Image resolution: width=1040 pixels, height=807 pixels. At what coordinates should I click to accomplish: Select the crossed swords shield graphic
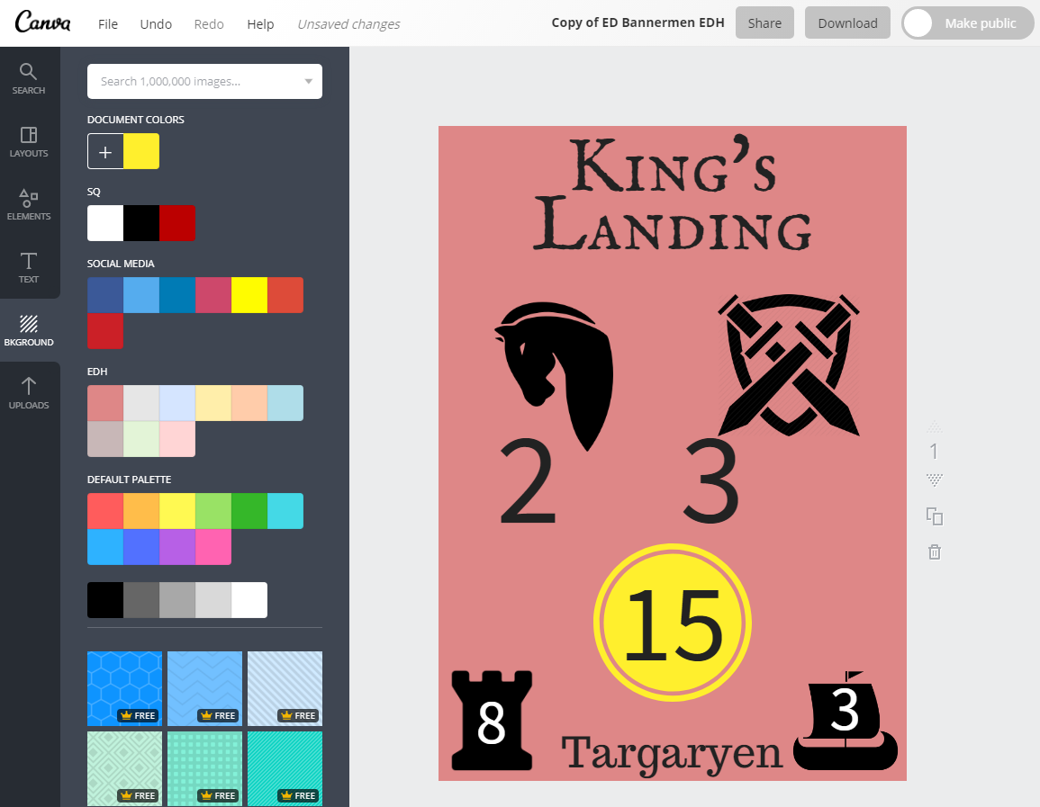tap(789, 365)
